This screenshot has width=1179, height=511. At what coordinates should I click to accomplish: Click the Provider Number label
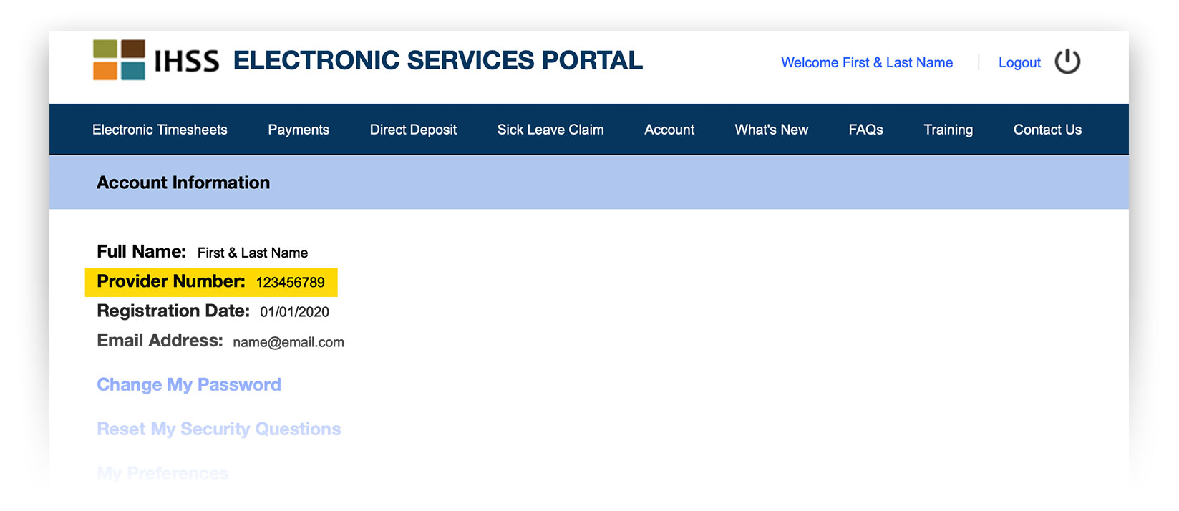[x=171, y=281]
